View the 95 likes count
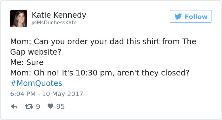 click(61, 106)
